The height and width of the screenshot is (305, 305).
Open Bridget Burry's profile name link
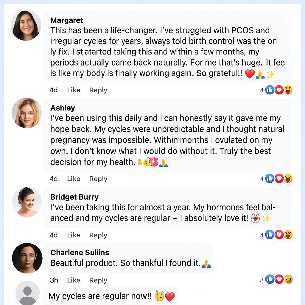coord(74,197)
